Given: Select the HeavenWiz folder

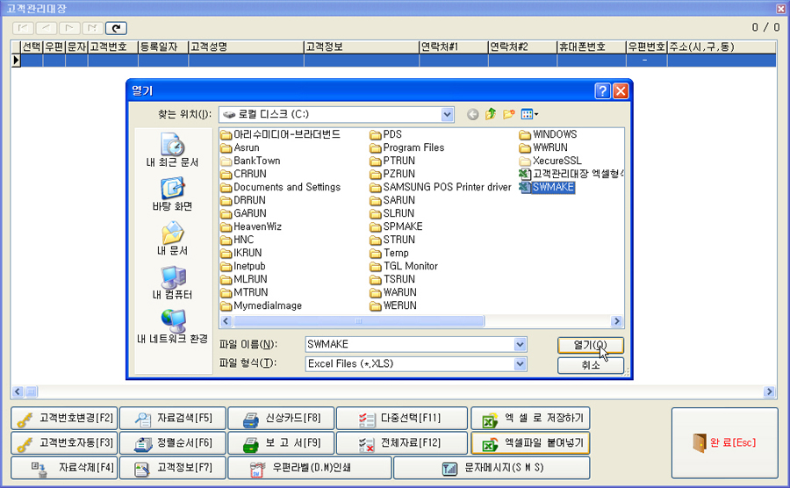Looking at the screenshot, I should (251, 226).
